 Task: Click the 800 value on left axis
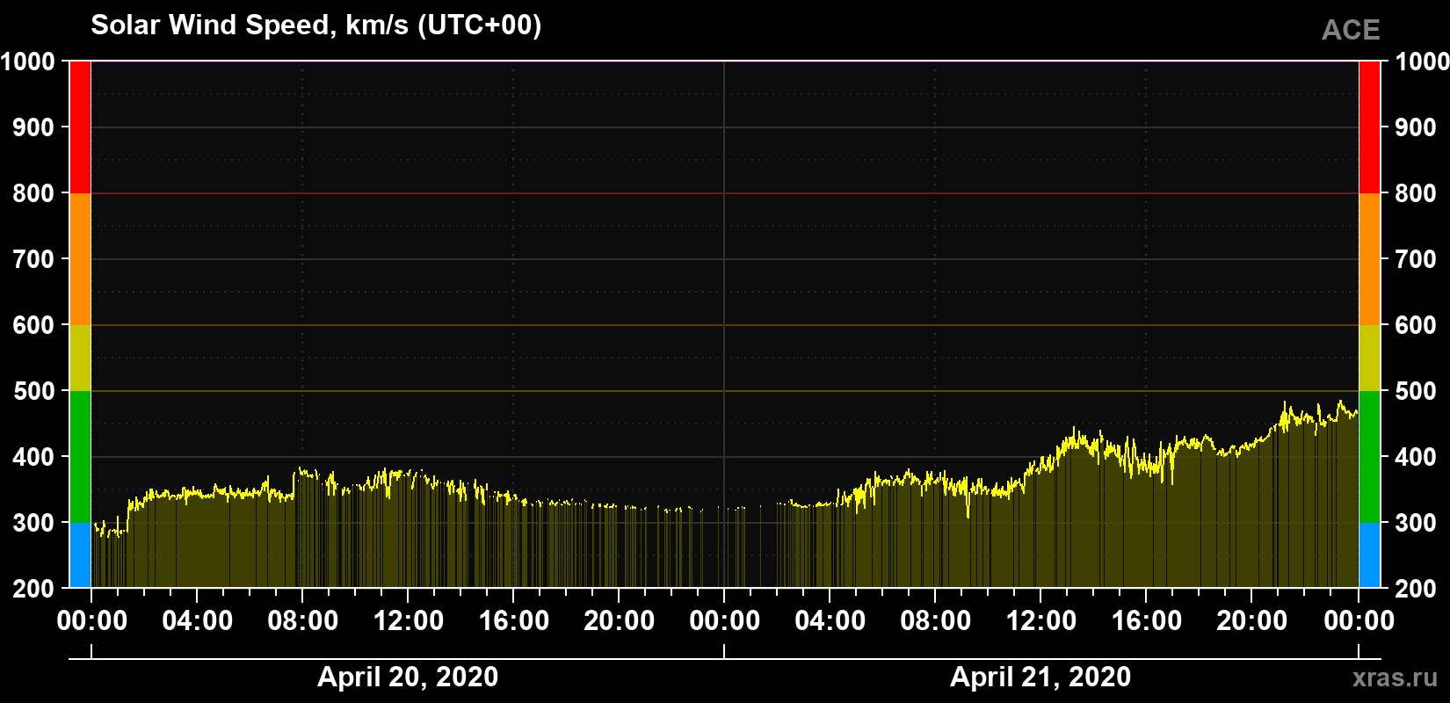33,193
